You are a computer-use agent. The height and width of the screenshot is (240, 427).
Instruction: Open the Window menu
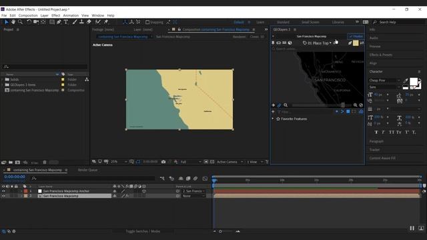click(98, 15)
